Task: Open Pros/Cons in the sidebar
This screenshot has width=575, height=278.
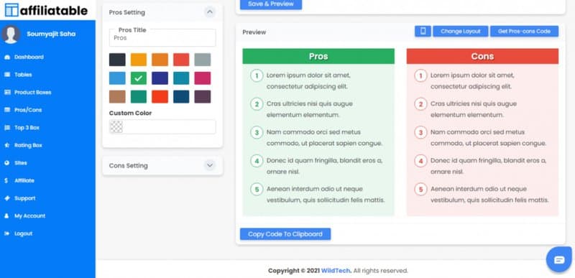Action: point(28,110)
